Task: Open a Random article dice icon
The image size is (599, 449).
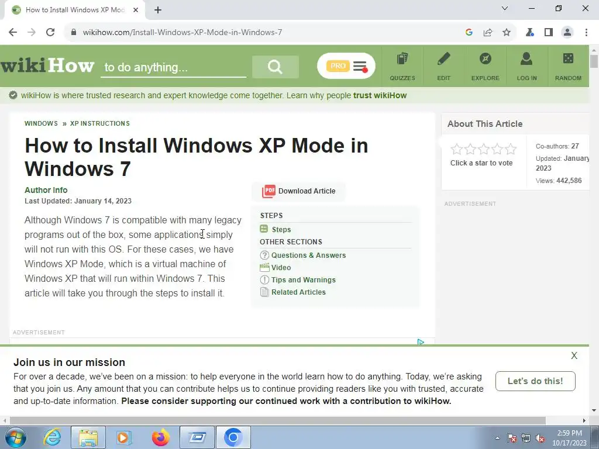Action: (568, 67)
